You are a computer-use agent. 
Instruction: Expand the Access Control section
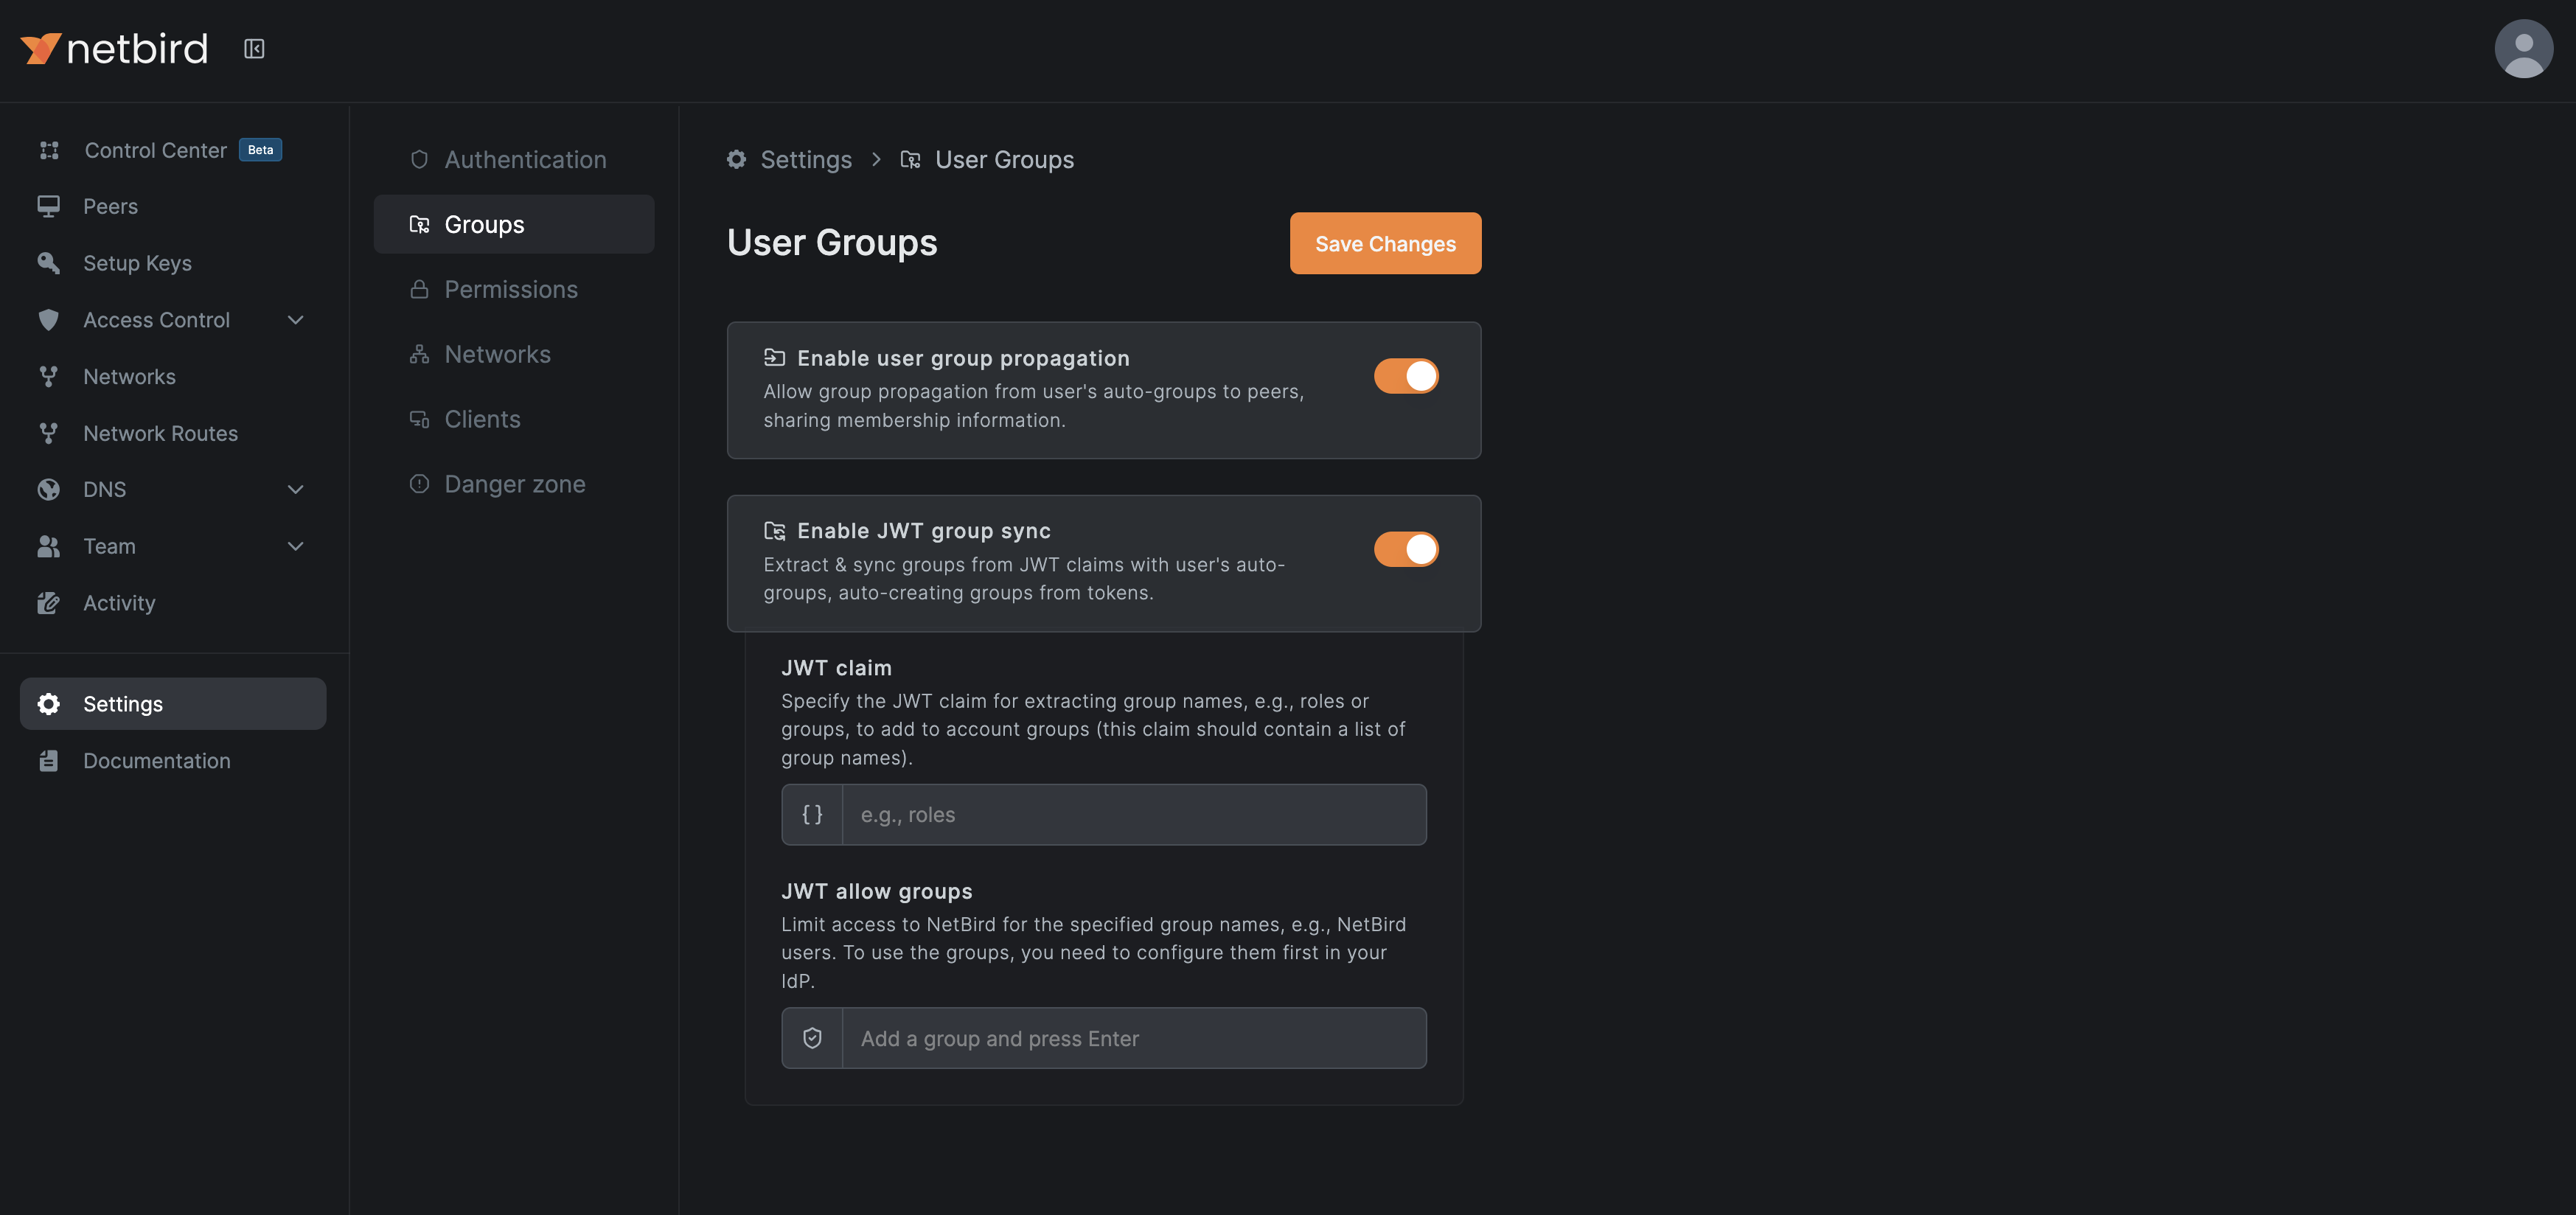coord(294,320)
